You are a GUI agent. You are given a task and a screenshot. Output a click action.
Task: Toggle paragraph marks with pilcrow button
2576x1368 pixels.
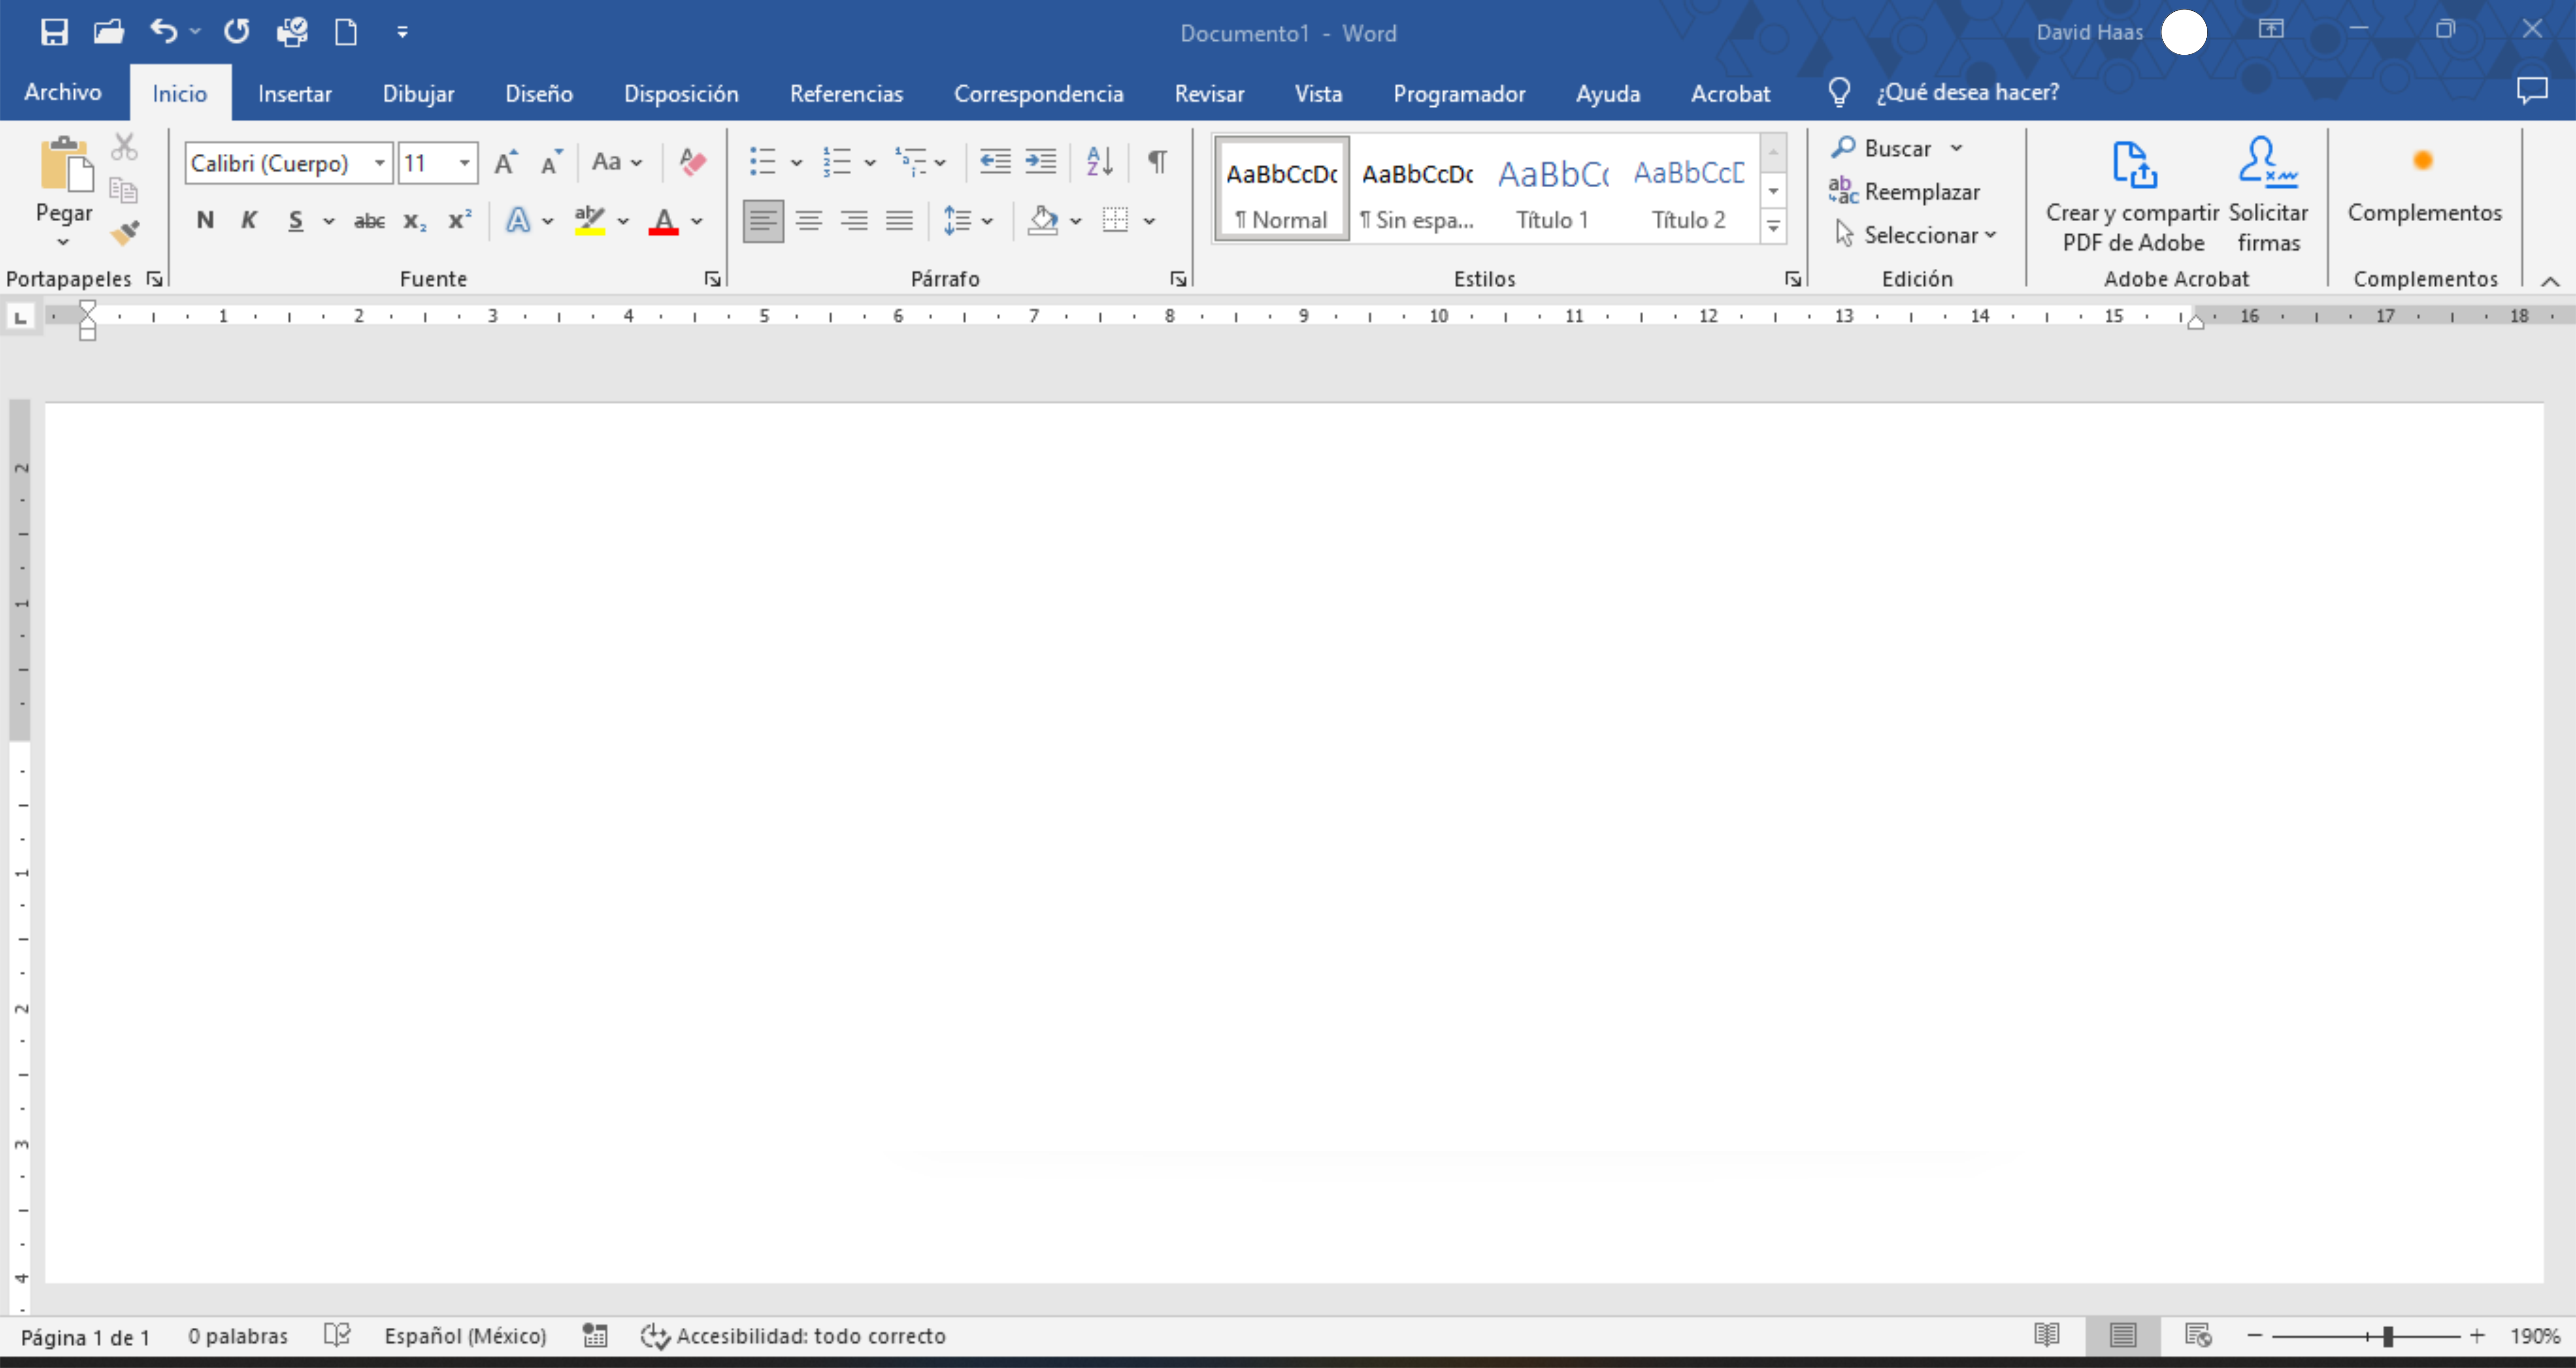(1157, 161)
